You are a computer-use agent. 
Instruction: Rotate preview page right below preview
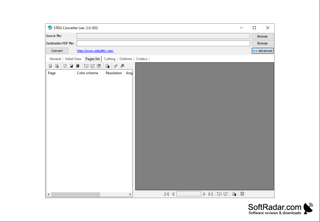click(x=225, y=194)
